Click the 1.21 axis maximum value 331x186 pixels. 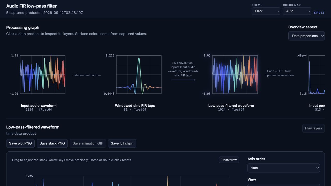pos(15,56)
